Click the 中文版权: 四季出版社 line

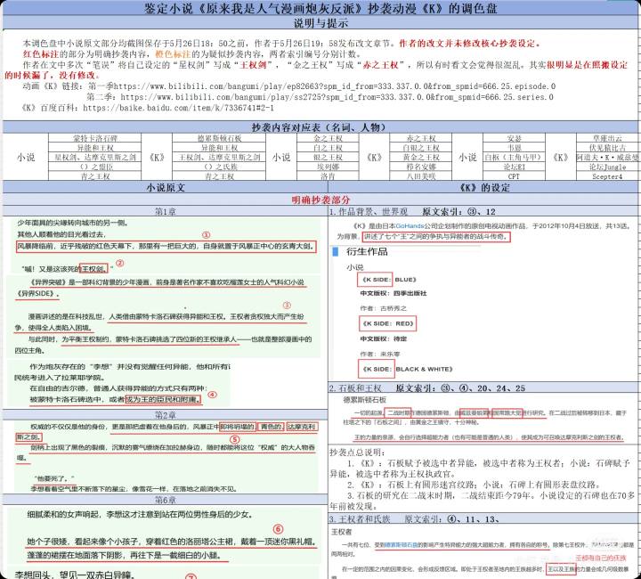(394, 294)
